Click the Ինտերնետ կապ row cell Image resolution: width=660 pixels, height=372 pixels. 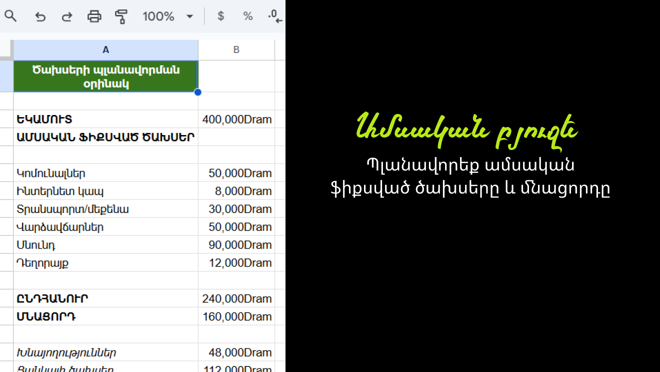pos(105,190)
